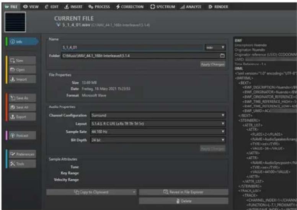Screen dimensions: 297x210
Task: Click Apply Changes under Name section
Action: click(x=213, y=64)
